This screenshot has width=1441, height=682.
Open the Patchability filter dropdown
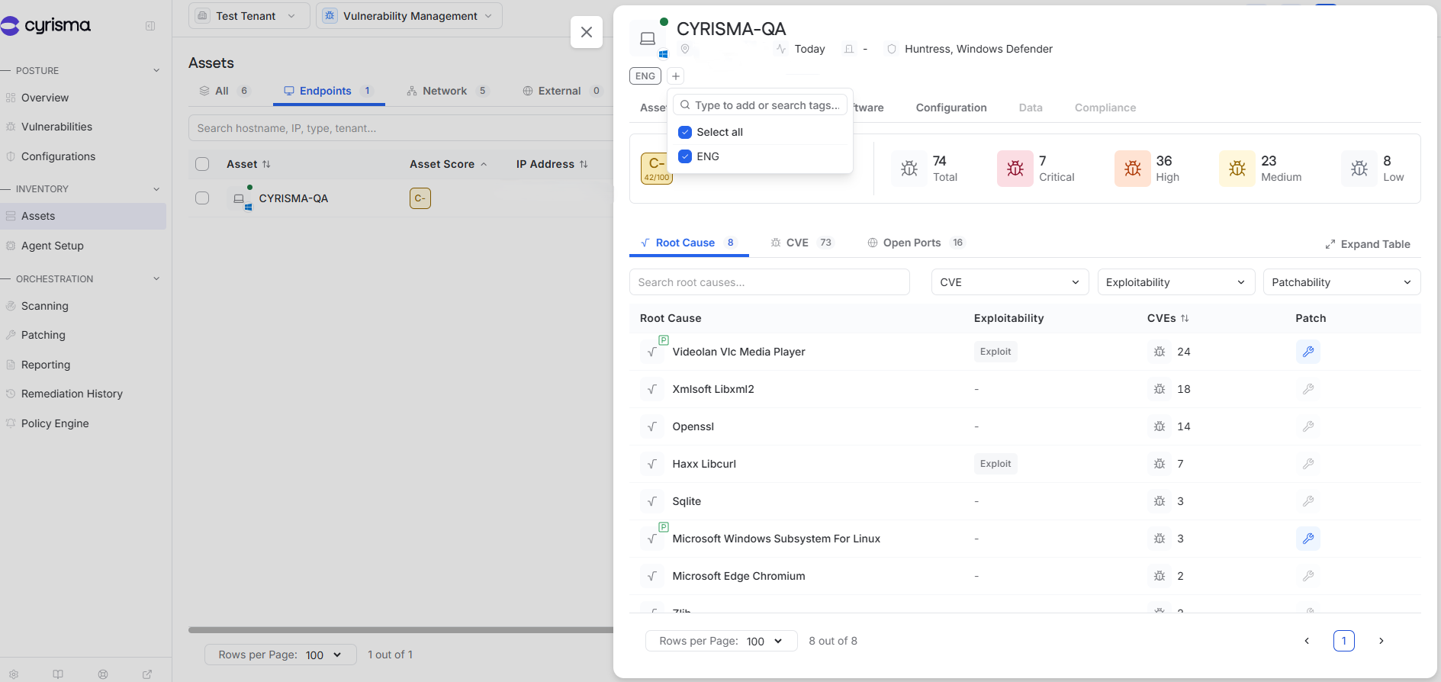1342,282
